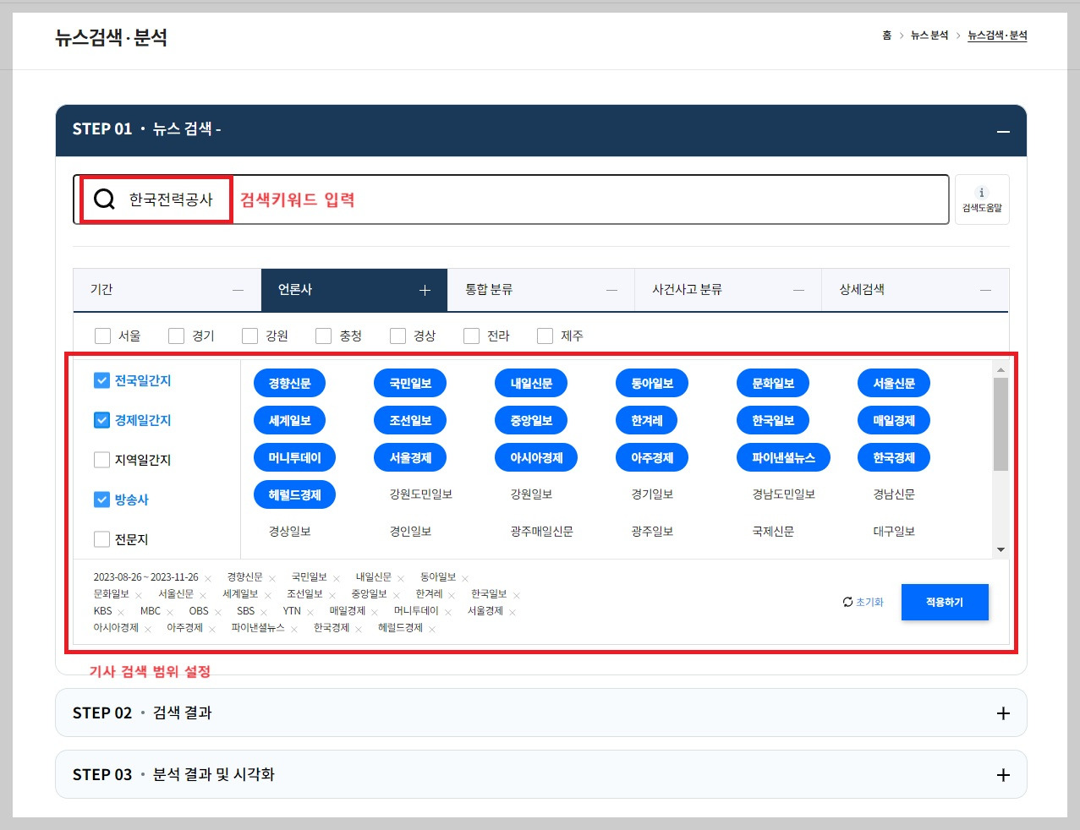Enable the 전문지 checkbox
Screen dimensions: 1080x830
[x=101, y=539]
